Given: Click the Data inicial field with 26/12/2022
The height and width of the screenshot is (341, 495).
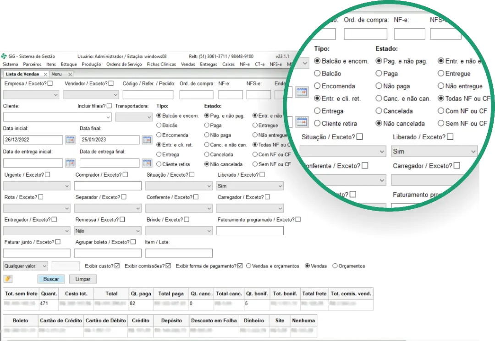Looking at the screenshot, I should coord(33,140).
